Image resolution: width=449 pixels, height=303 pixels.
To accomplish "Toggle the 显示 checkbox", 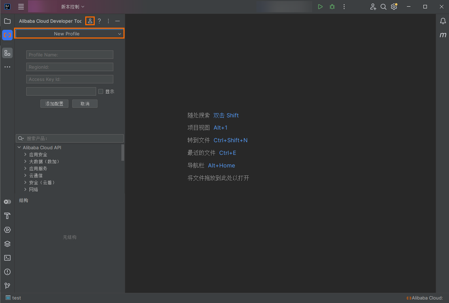I will click(x=101, y=91).
